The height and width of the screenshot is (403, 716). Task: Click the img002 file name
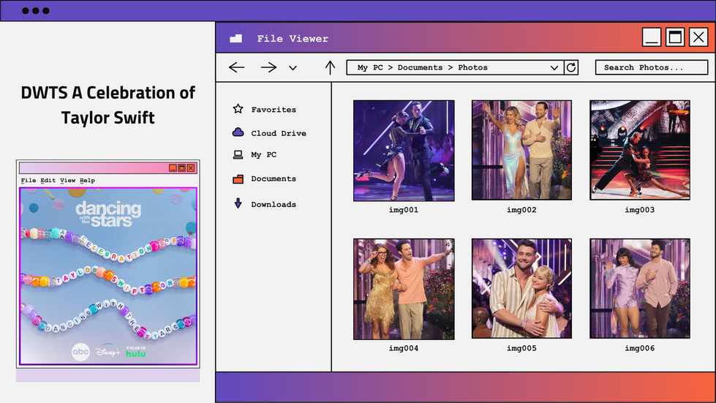click(x=521, y=210)
